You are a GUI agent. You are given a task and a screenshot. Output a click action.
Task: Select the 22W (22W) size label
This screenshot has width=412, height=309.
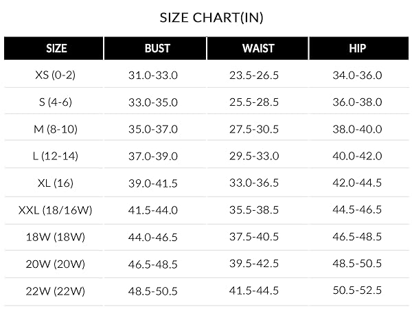(x=56, y=291)
